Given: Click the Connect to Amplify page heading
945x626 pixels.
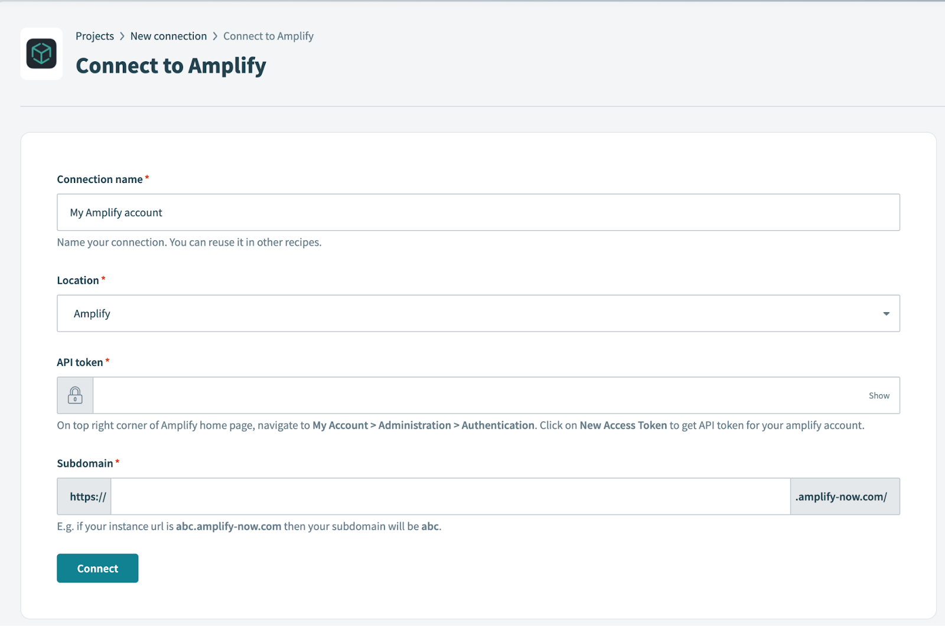Looking at the screenshot, I should click(170, 65).
